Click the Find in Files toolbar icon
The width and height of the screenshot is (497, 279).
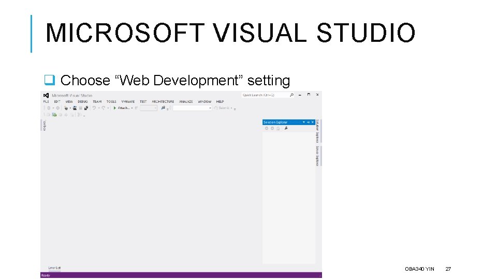click(163, 108)
